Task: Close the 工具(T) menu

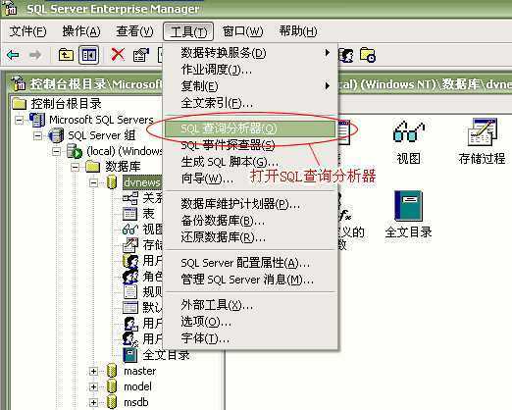Action: tap(188, 31)
